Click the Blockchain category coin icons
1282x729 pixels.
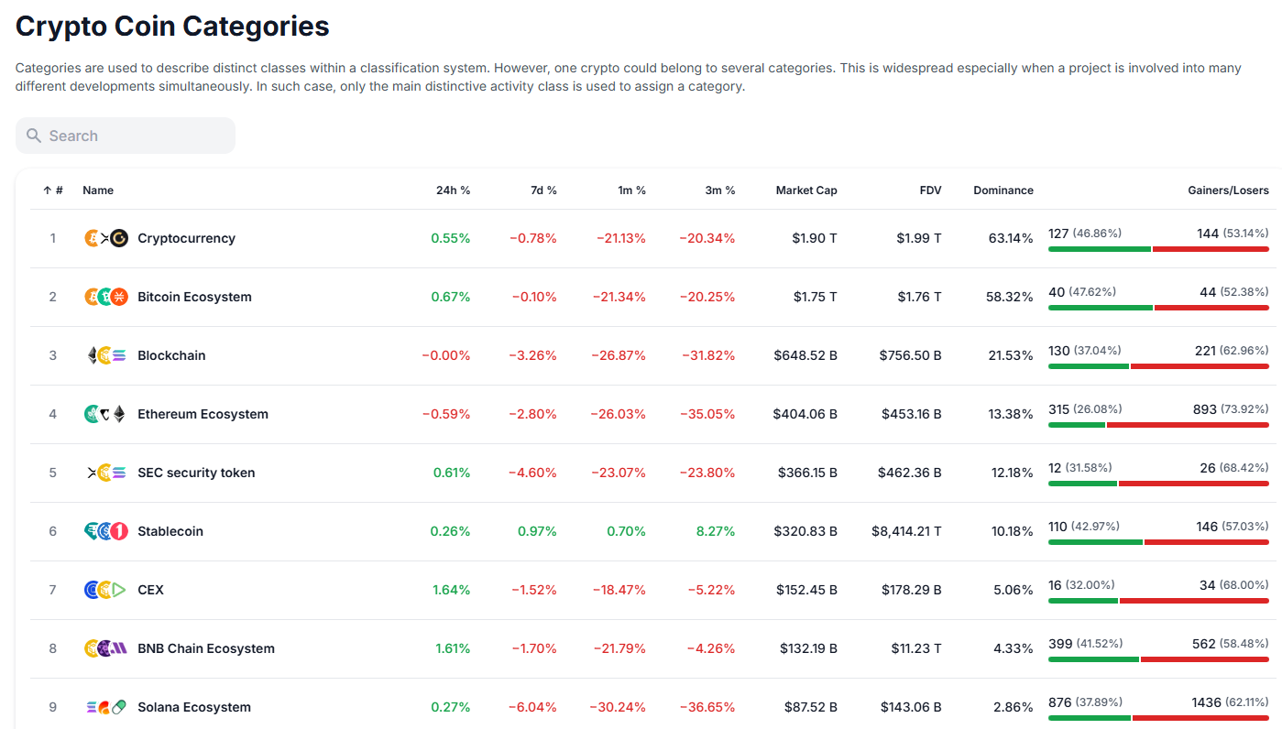coord(106,355)
